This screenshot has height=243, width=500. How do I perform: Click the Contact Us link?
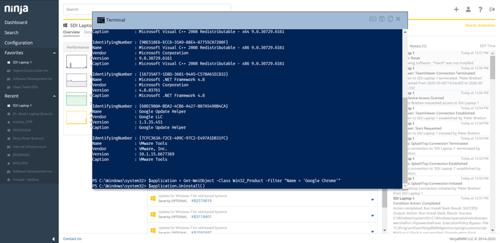72,239
